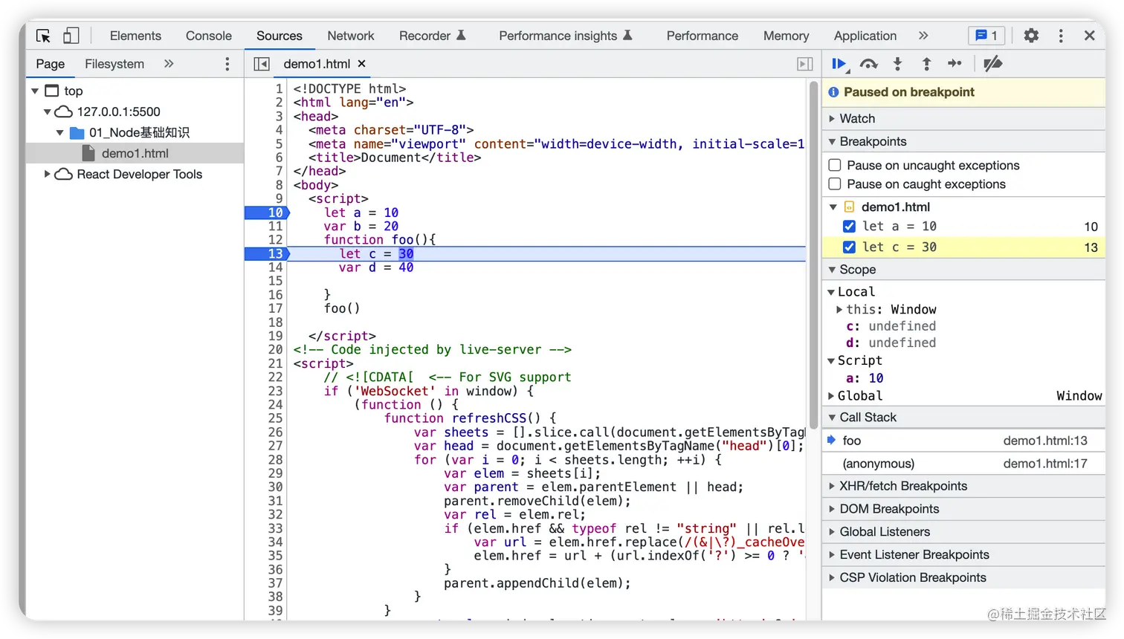The image size is (1124, 639).
Task: Open the console messages badge showing 1
Action: pos(986,36)
